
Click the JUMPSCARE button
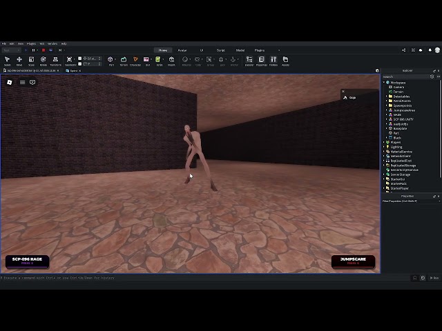click(353, 261)
